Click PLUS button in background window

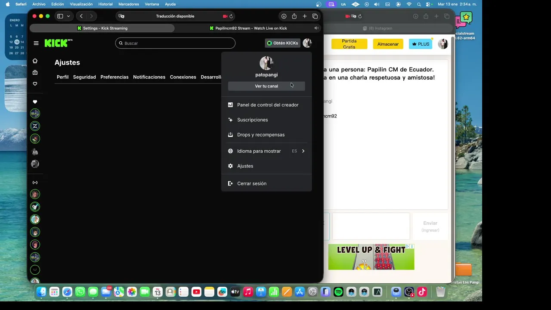(421, 44)
